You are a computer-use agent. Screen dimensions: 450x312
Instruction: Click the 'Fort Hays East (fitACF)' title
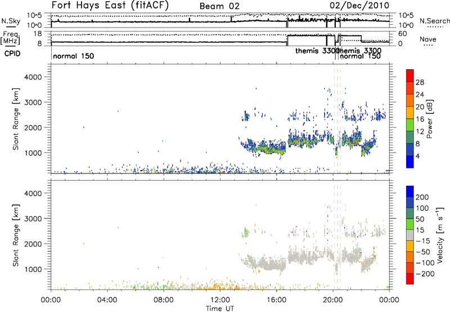point(110,6)
